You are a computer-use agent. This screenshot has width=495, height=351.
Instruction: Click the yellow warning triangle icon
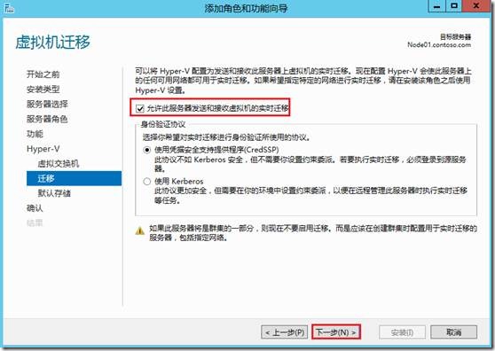pos(140,231)
